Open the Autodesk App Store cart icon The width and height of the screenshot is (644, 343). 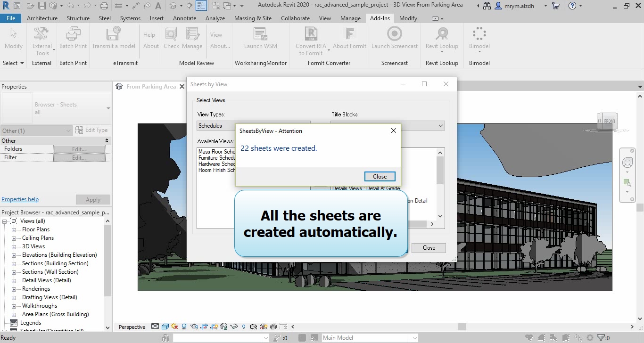[x=555, y=6]
